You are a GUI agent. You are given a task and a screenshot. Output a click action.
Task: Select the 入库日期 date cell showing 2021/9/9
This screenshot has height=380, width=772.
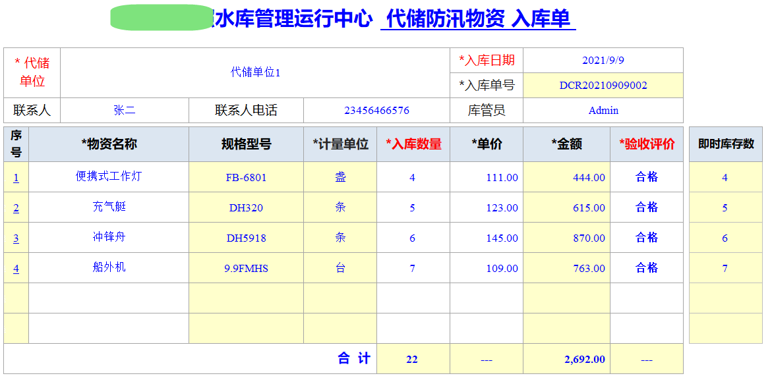pos(604,61)
